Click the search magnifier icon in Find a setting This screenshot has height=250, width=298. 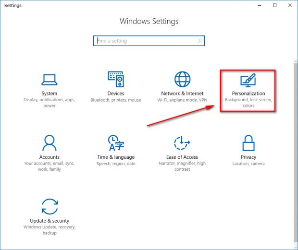[200, 41]
